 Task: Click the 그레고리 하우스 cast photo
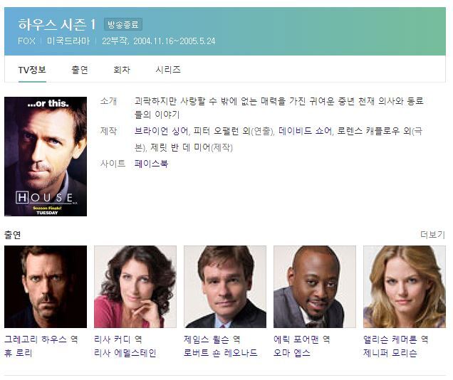pyautogui.click(x=46, y=287)
